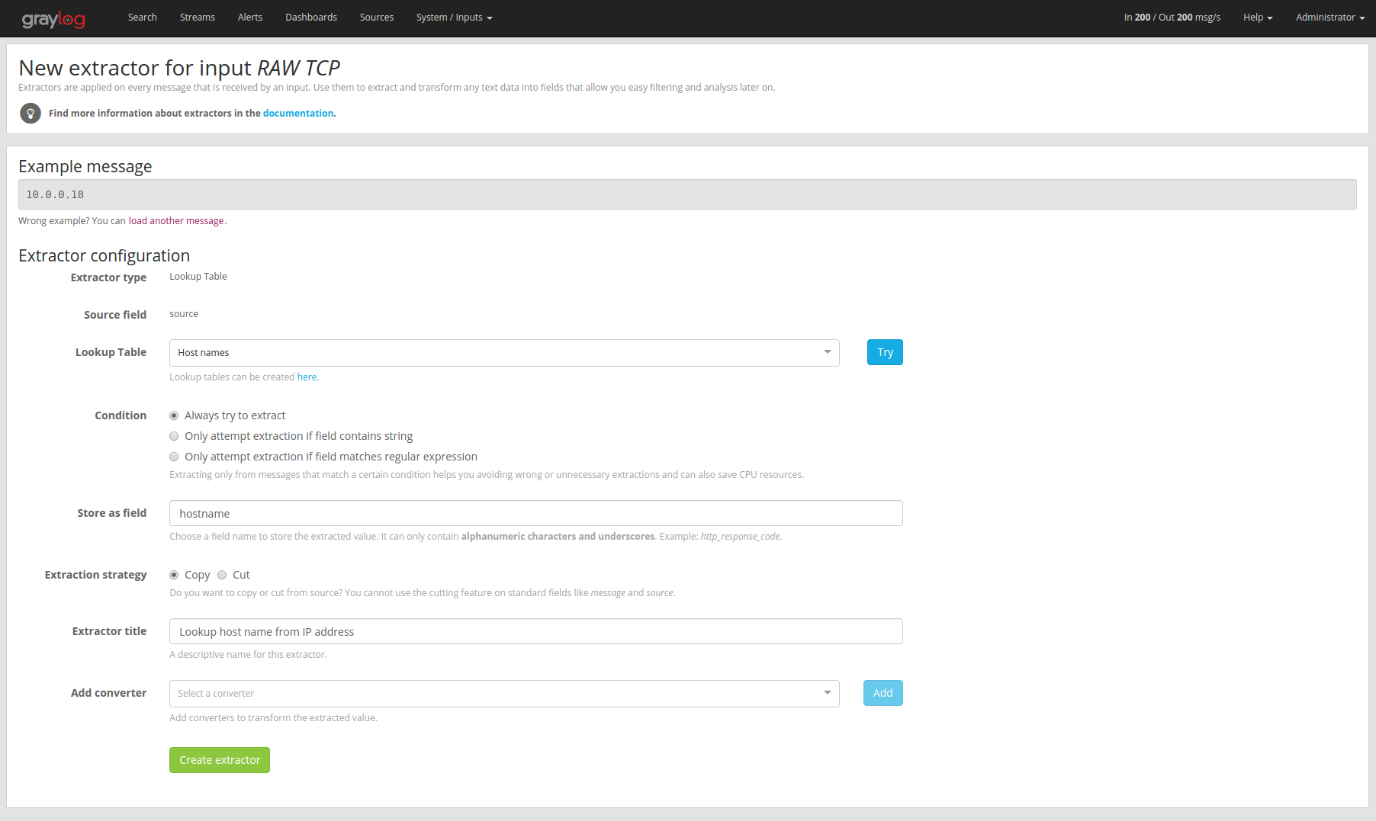Click the Graylog logo
This screenshot has height=821, width=1376.
[53, 19]
